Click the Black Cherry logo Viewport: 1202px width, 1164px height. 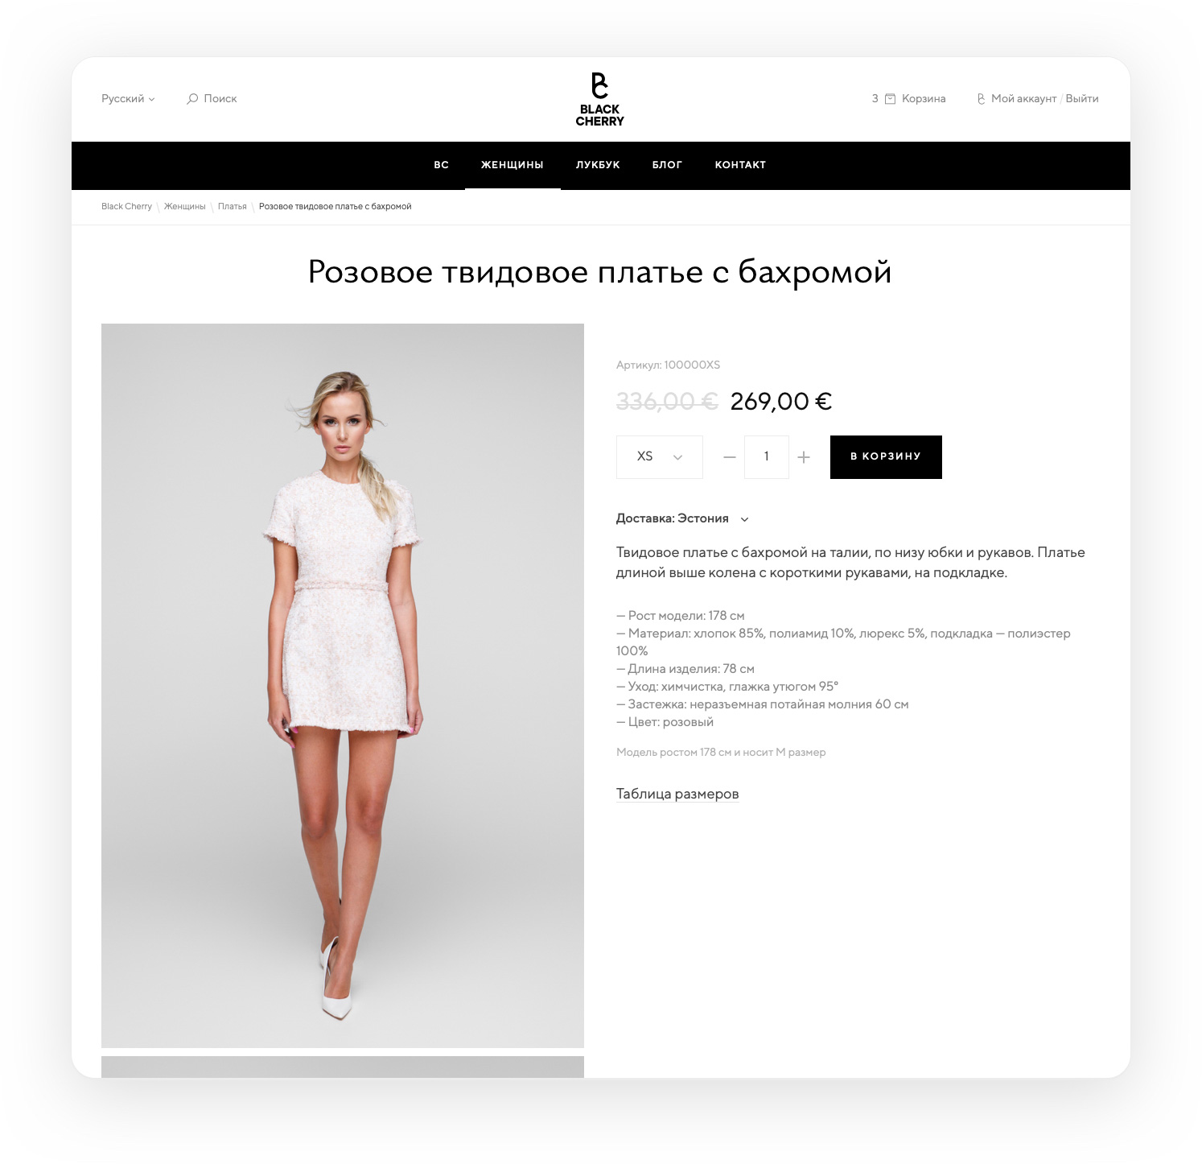[x=599, y=100]
